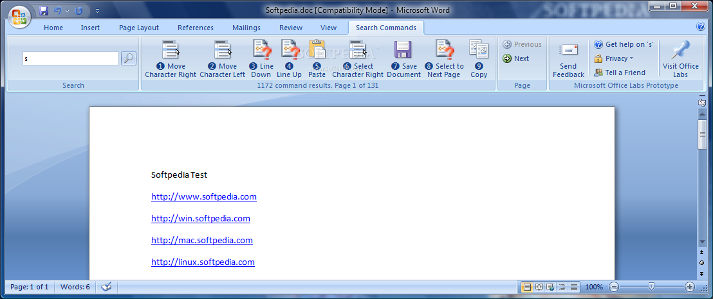Click the Paste command result
Screen dimensions: 713x299
[x=317, y=59]
